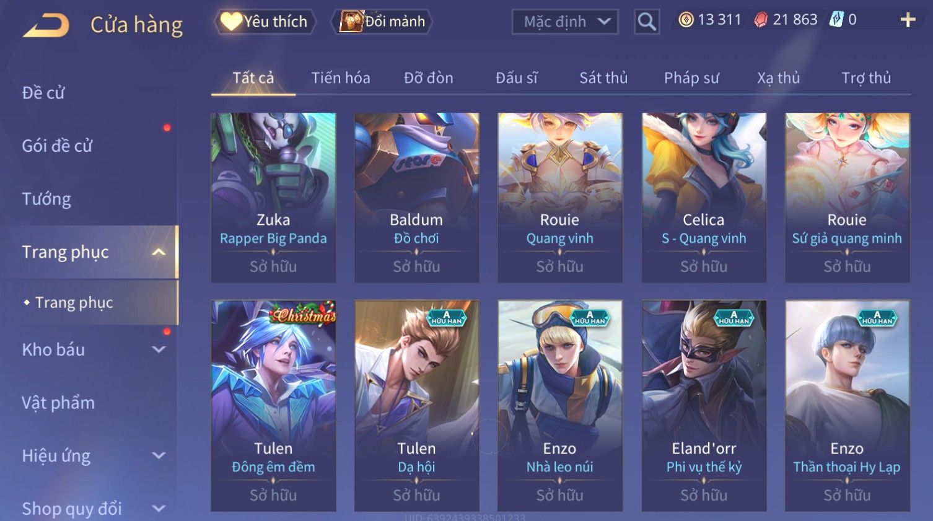Viewport: 933px width, 521px height.
Task: Tap the plus icon to add currency
Action: coord(908,20)
